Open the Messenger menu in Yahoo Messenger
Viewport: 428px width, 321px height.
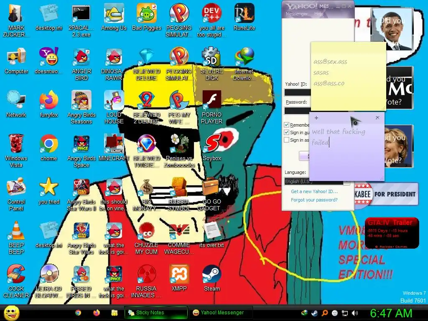click(x=297, y=14)
